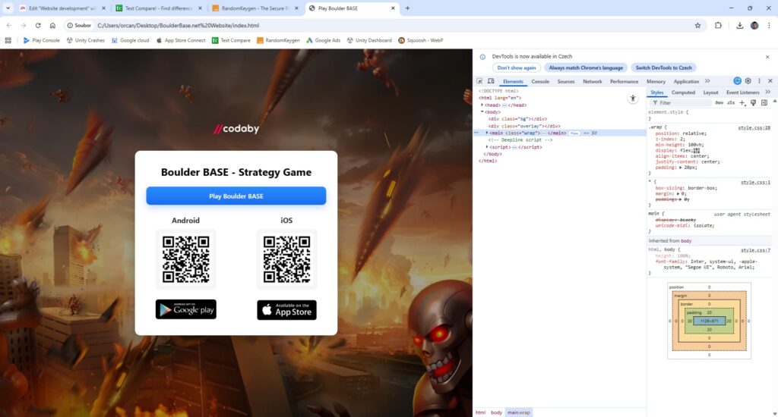Click the flex badge on main element
The width and height of the screenshot is (778, 417).
pos(574,133)
